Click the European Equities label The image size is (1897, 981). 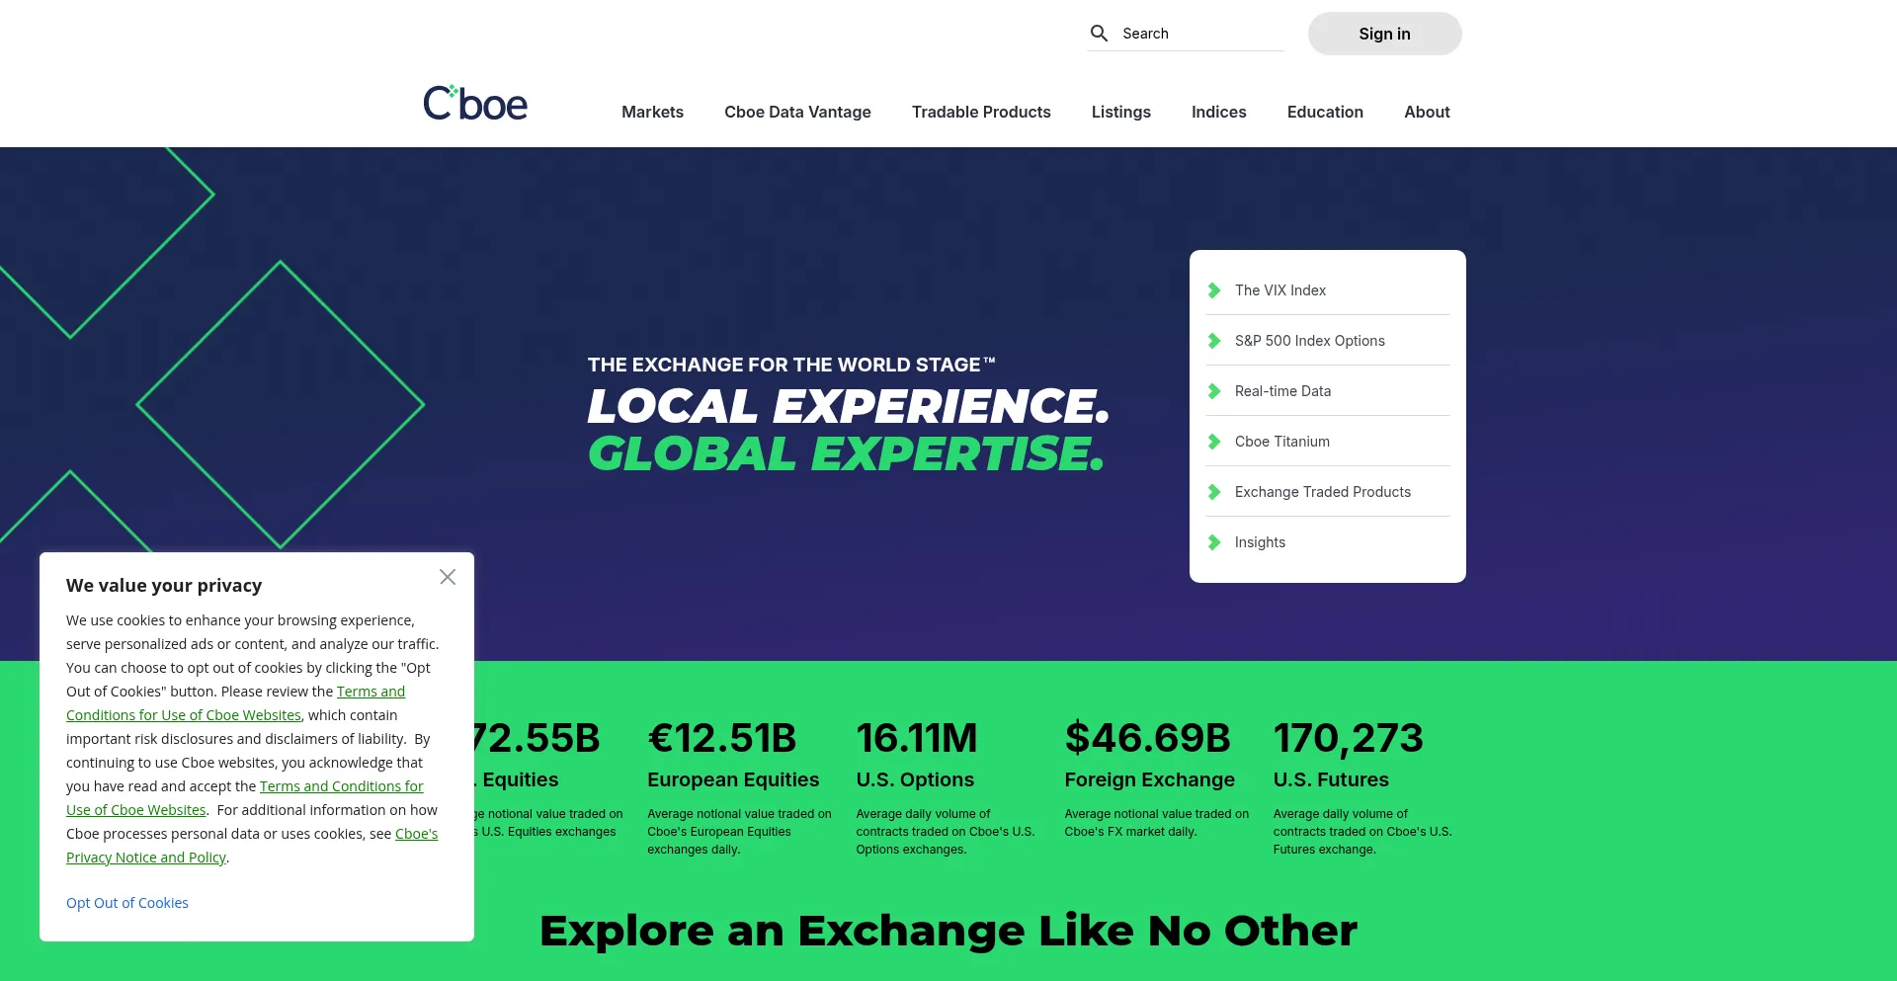pyautogui.click(x=733, y=779)
